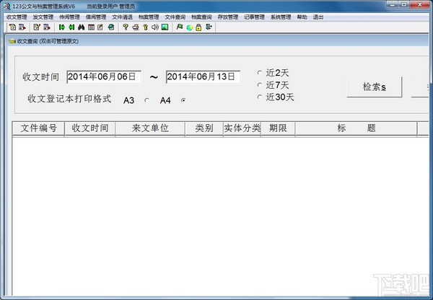Open the 系统管理 menu
This screenshot has height=300, width=433.
[281, 17]
